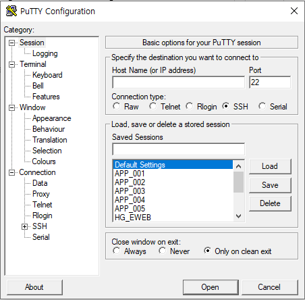
Task: Select the Session category
Action: 32,43
